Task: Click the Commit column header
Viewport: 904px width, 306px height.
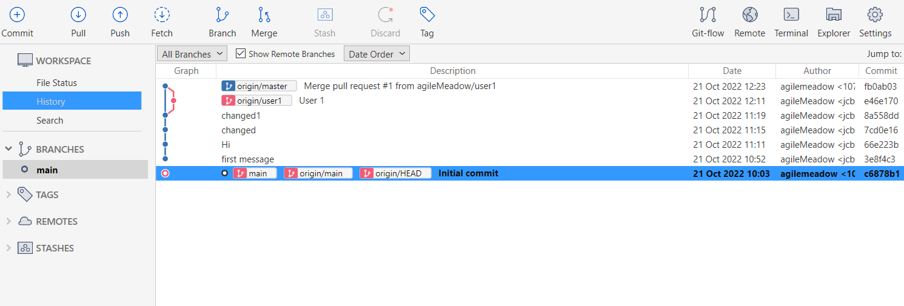Action: click(x=881, y=71)
